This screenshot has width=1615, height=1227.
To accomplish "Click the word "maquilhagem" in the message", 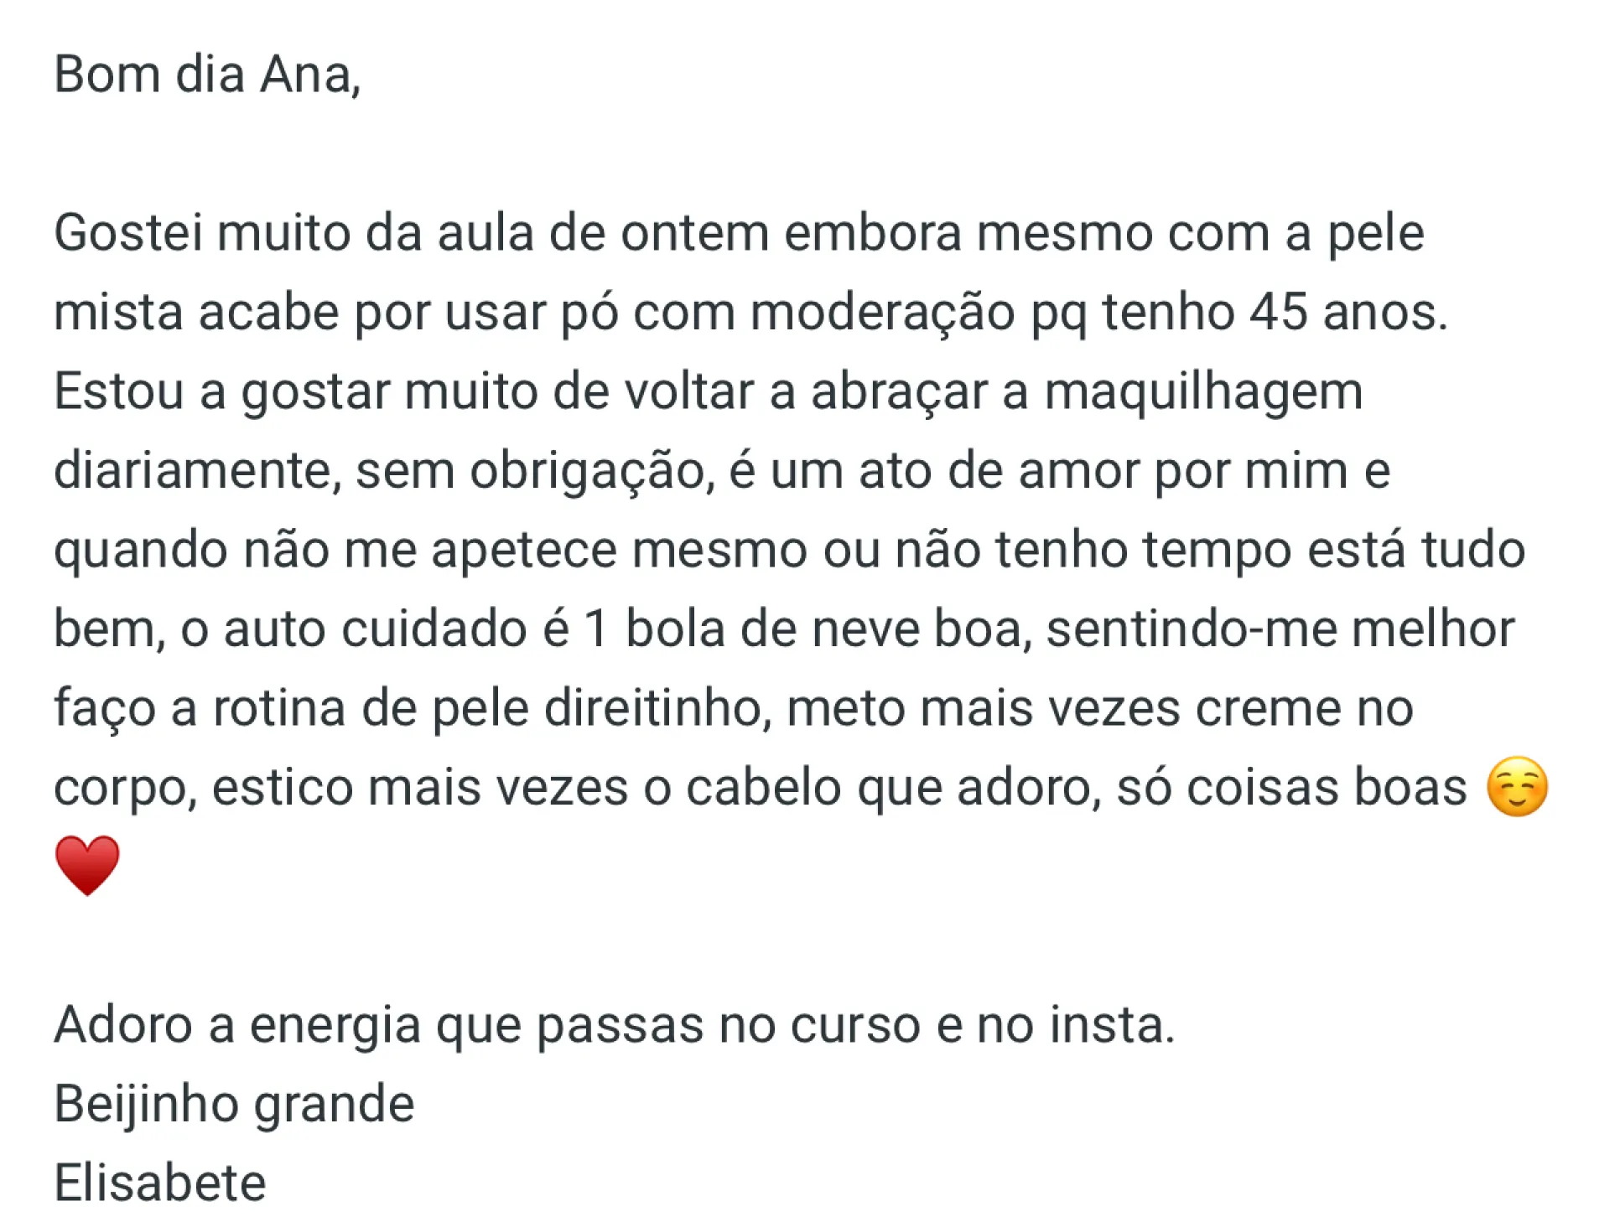I will tap(1203, 391).
